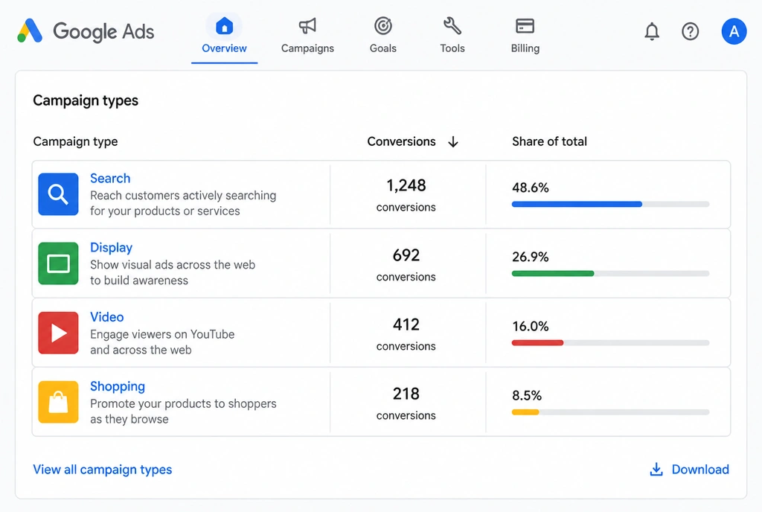Viewport: 762px width, 512px height.
Task: Switch to the Goals tab label
Action: pos(383,48)
